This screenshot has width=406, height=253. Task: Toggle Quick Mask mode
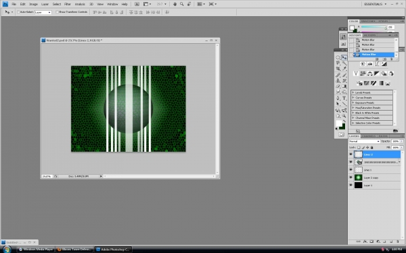[x=341, y=134]
